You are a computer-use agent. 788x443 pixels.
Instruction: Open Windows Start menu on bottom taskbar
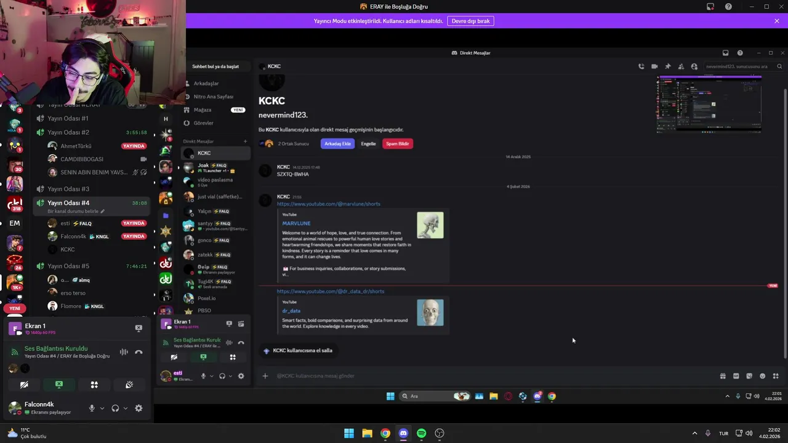(349, 433)
